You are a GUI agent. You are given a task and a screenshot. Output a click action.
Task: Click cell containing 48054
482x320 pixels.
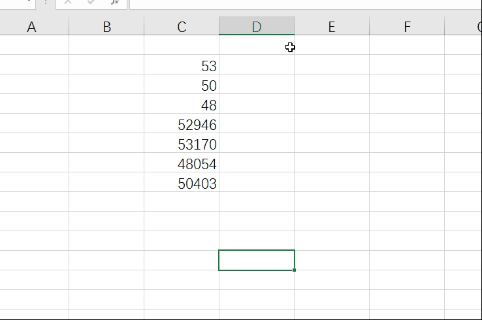pyautogui.click(x=182, y=163)
